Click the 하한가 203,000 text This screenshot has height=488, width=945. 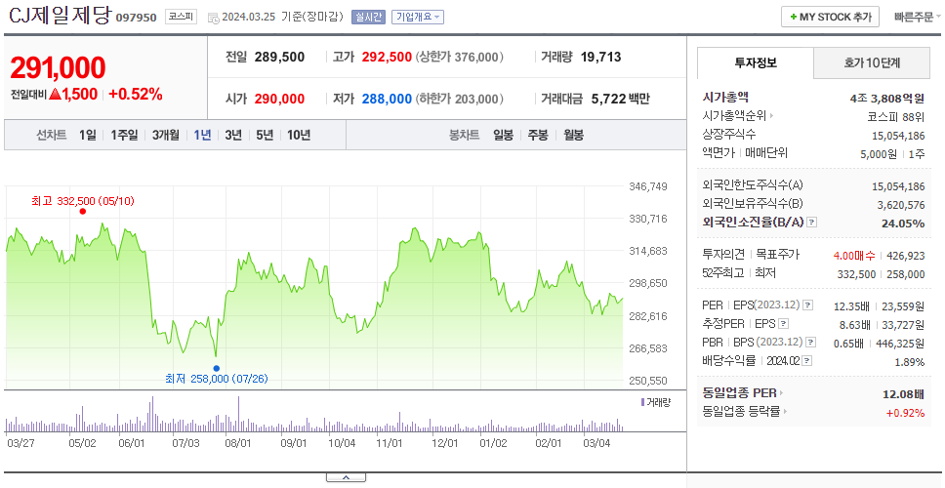click(460, 99)
